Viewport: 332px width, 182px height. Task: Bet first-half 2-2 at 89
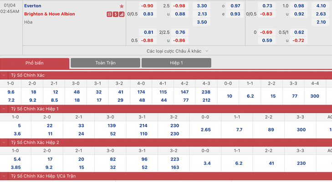[x=271, y=130]
